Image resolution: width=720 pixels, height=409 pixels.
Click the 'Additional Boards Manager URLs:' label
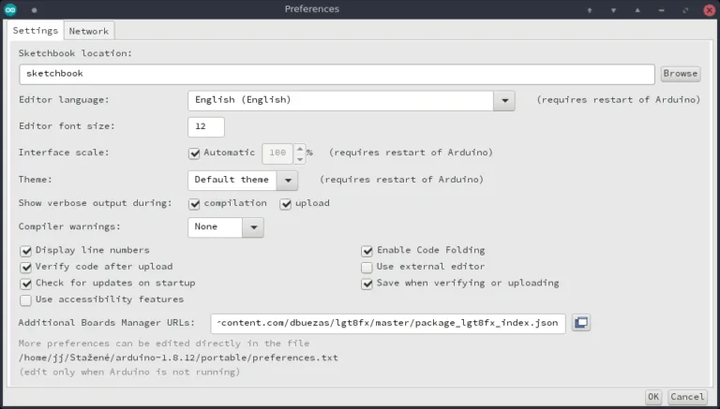click(107, 323)
